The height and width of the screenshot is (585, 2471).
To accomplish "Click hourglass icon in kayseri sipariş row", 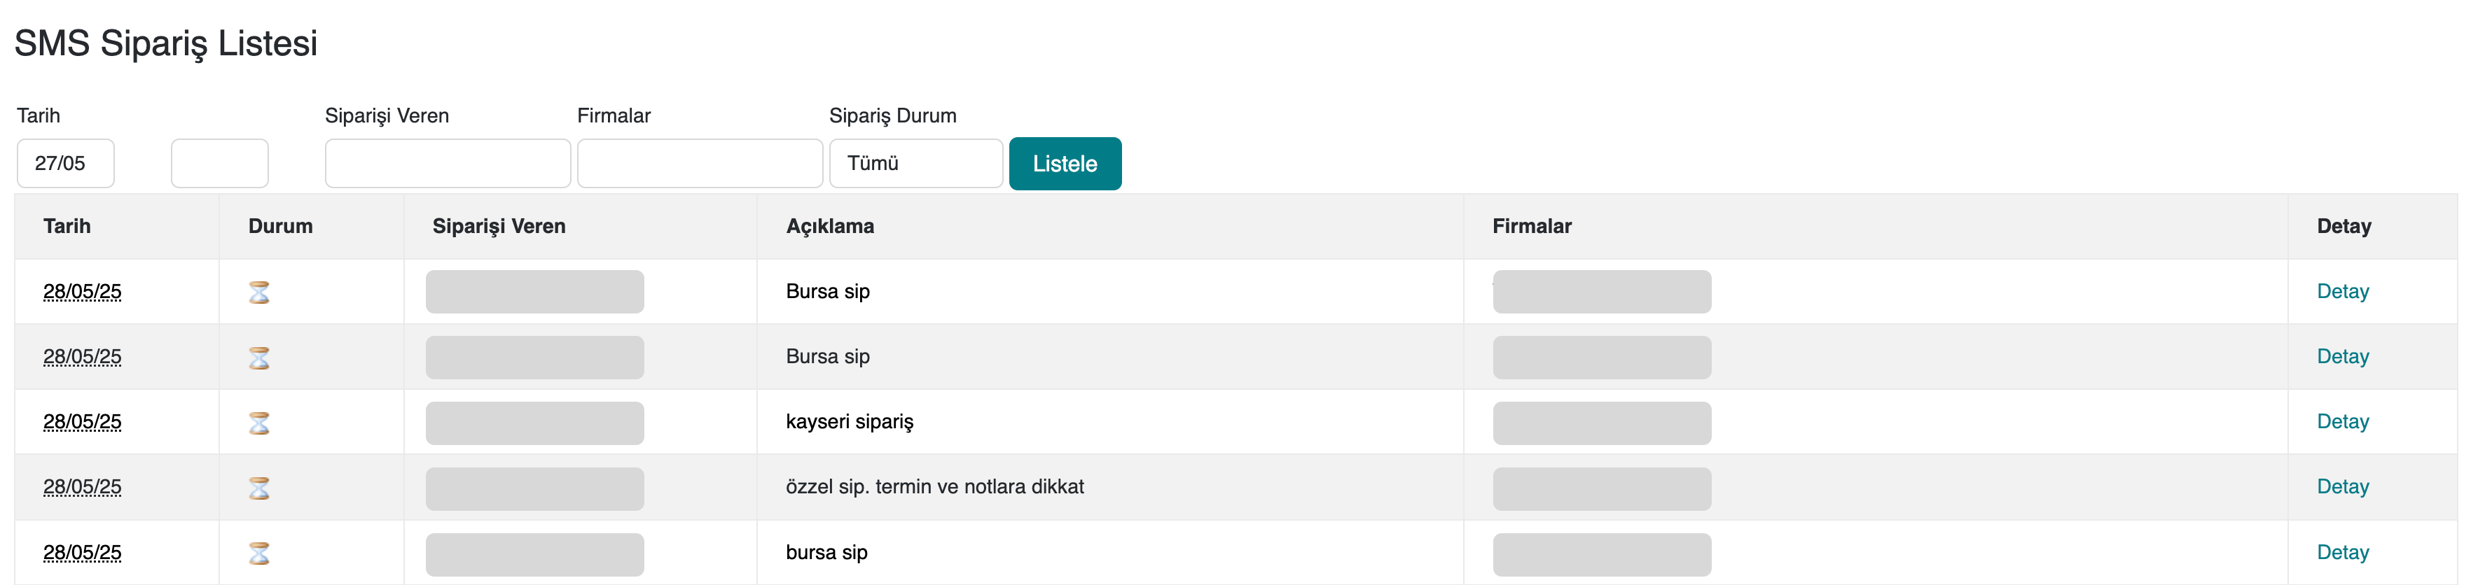I will [x=259, y=423].
